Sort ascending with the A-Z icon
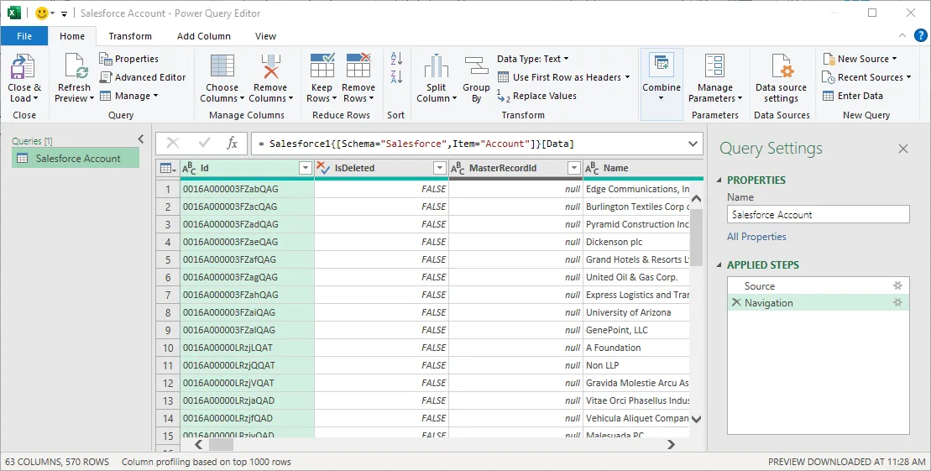This screenshot has height=471, width=931. [396, 59]
